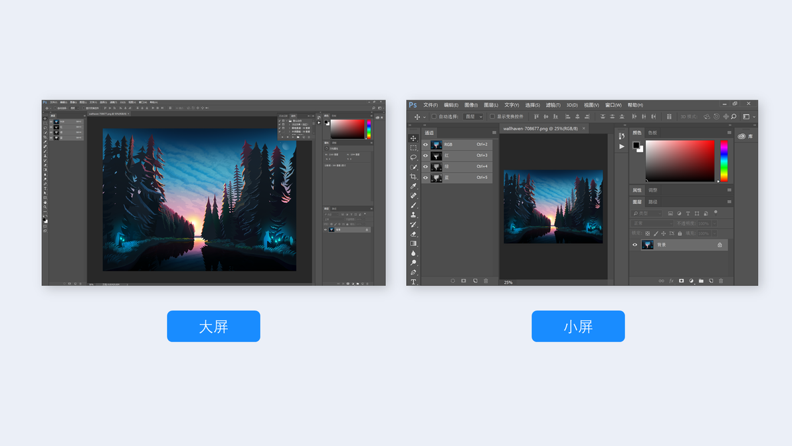Toggle layer filter switch in small-screen Layers panel
The height and width of the screenshot is (446, 792).
click(x=716, y=213)
